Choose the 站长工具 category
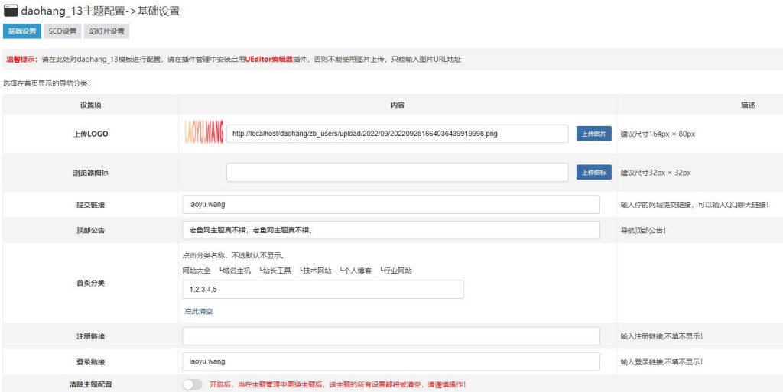The height and width of the screenshot is (392, 783). (275, 271)
